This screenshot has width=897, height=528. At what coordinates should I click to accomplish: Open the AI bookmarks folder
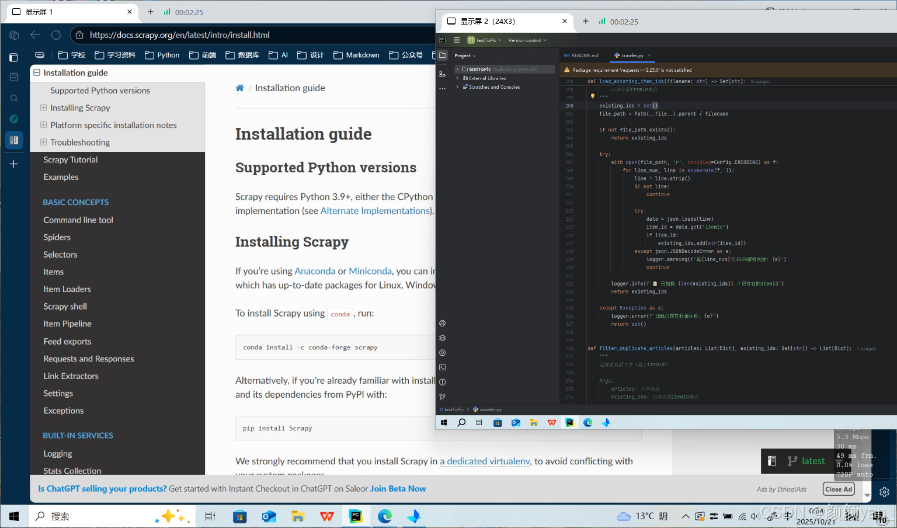pos(279,55)
